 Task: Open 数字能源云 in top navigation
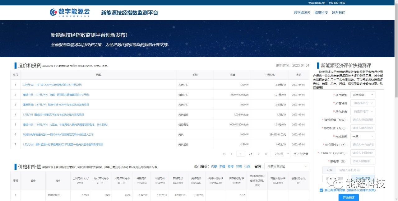tap(302, 13)
